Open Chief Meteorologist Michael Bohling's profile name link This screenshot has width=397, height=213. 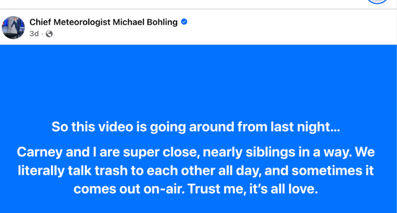(104, 22)
